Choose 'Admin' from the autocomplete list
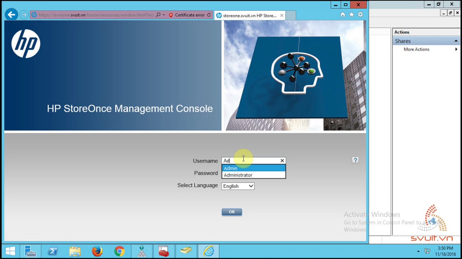This screenshot has width=462, height=259. [254, 168]
